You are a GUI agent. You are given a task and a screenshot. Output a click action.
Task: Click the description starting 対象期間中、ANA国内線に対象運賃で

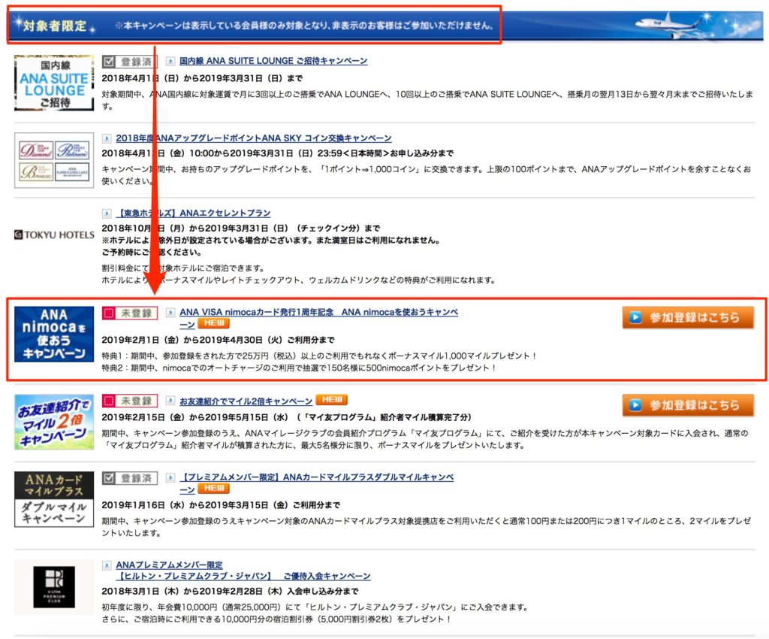(427, 100)
